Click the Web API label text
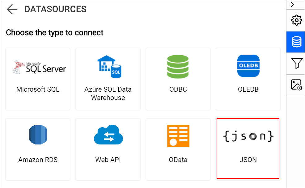Image resolution: width=305 pixels, height=188 pixels. click(108, 160)
